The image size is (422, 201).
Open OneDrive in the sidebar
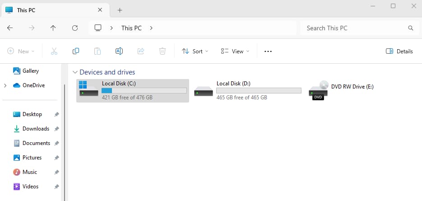coord(29,85)
